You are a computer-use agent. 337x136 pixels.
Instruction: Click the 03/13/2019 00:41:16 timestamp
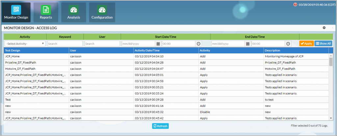(x=149, y=106)
